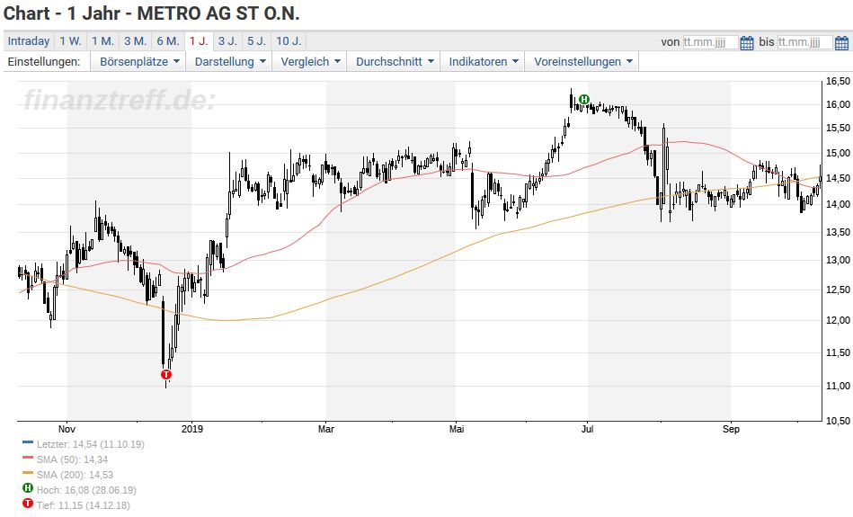Select the 6 M. time range tab
This screenshot has width=853, height=517.
click(x=168, y=41)
